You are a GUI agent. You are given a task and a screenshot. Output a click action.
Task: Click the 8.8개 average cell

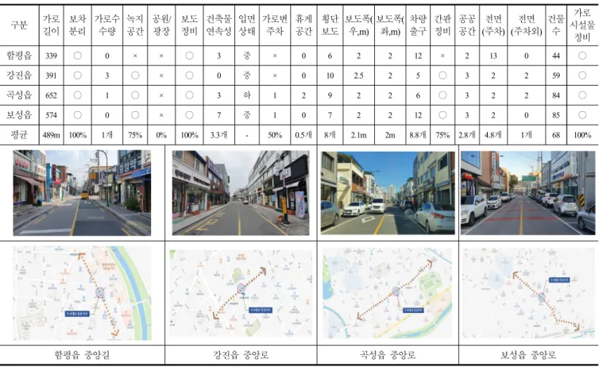coord(418,135)
